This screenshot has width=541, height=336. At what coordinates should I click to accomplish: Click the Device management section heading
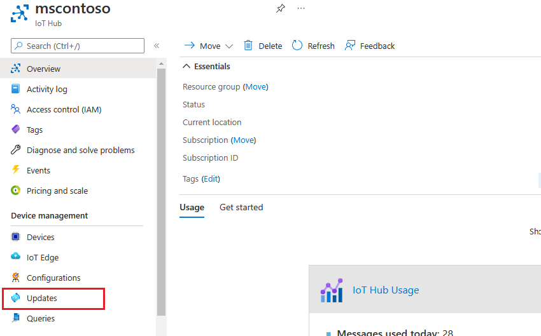50,215
